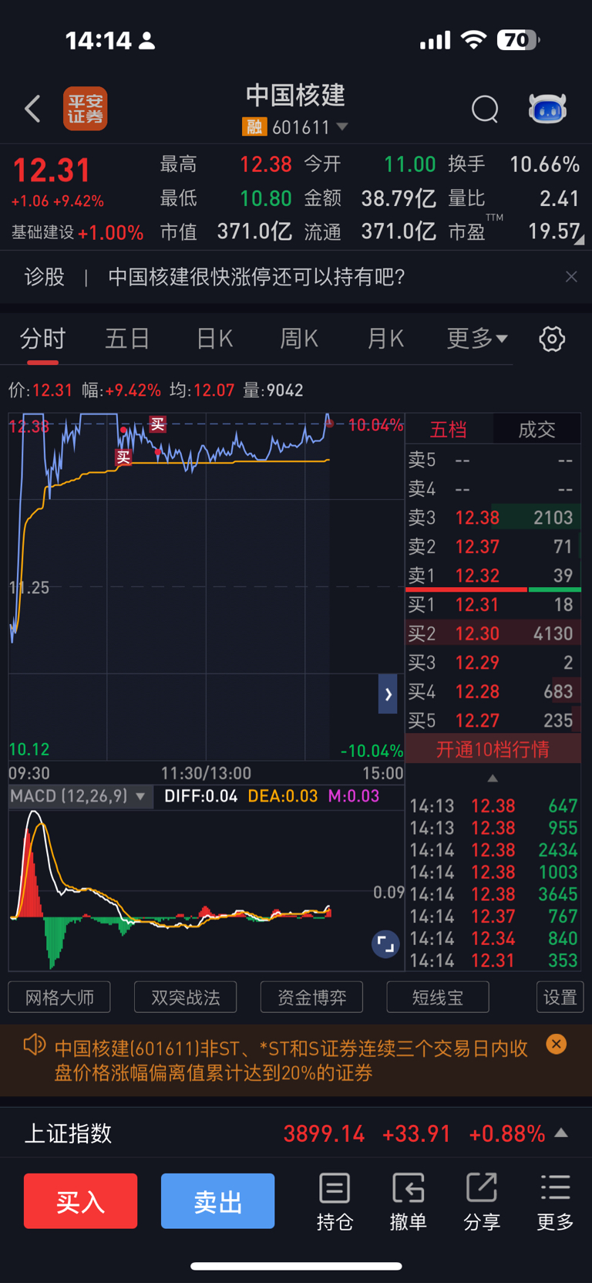Image resolution: width=592 pixels, height=1283 pixels.
Task: Select the 成交 trades tab
Action: 536,429
